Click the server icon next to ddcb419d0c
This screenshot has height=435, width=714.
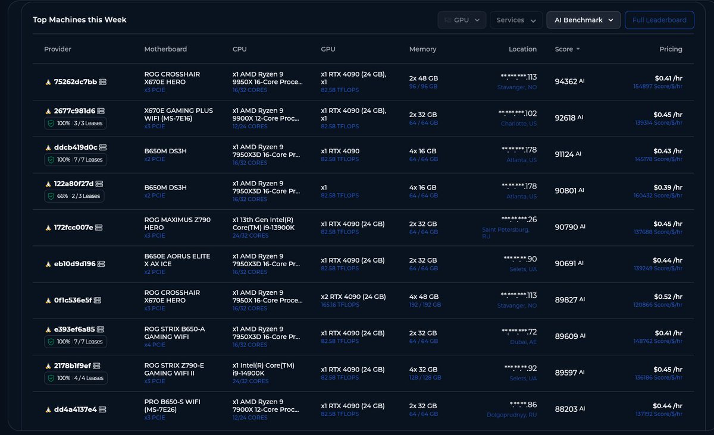[102, 147]
